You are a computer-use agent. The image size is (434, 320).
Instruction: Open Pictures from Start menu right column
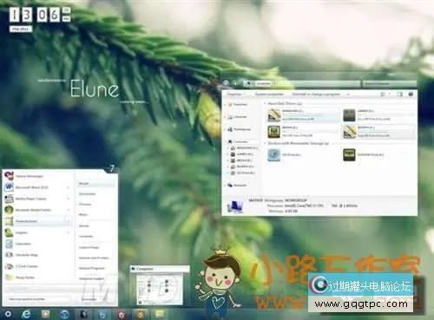pos(85,205)
